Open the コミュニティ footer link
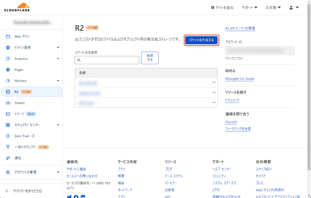 point(219,176)
